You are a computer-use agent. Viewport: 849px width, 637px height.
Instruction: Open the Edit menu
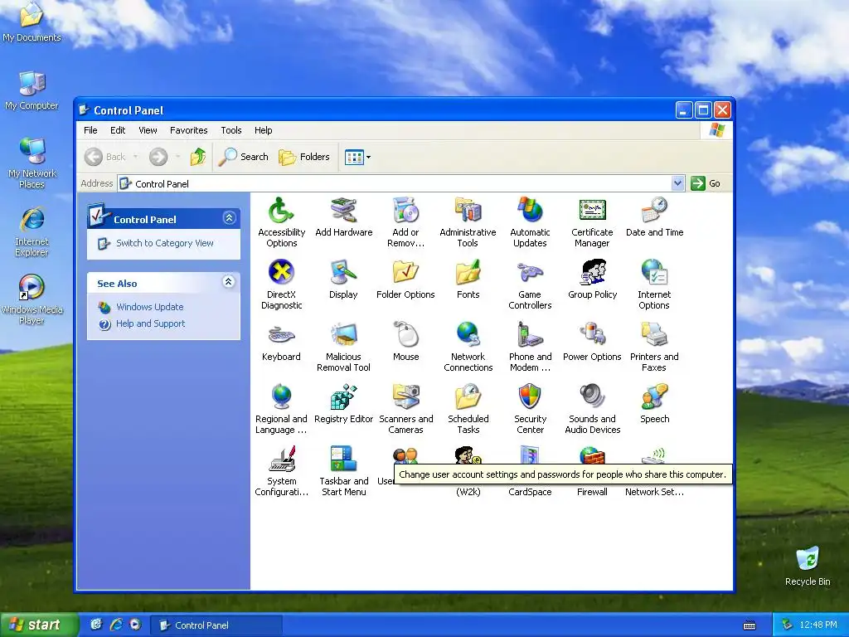[118, 130]
